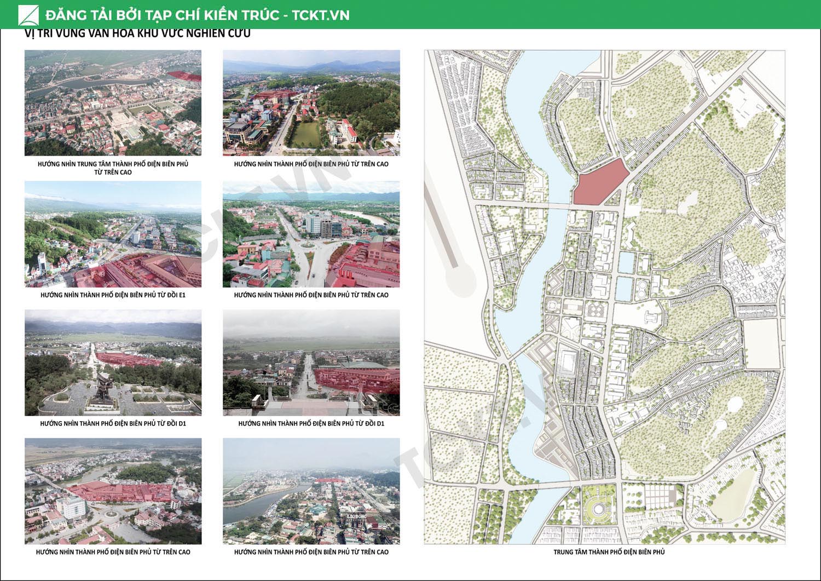This screenshot has height=581, width=821.
Task: Click the caption 'HƯỚNG NHÌN THÀNH PHỐ ĐIỆN BIÊN PHỦ TỪ ĐỒI E1'
Action: [x=113, y=295]
